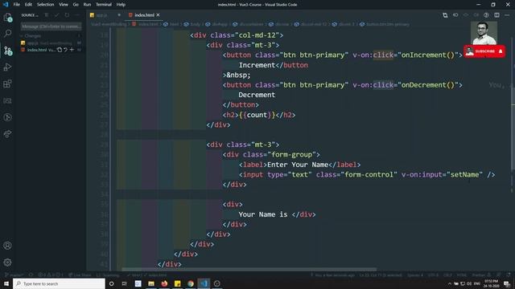This screenshot has height=289, width=515.
Task: Open Chrome from the taskbar
Action: [x=191, y=283]
